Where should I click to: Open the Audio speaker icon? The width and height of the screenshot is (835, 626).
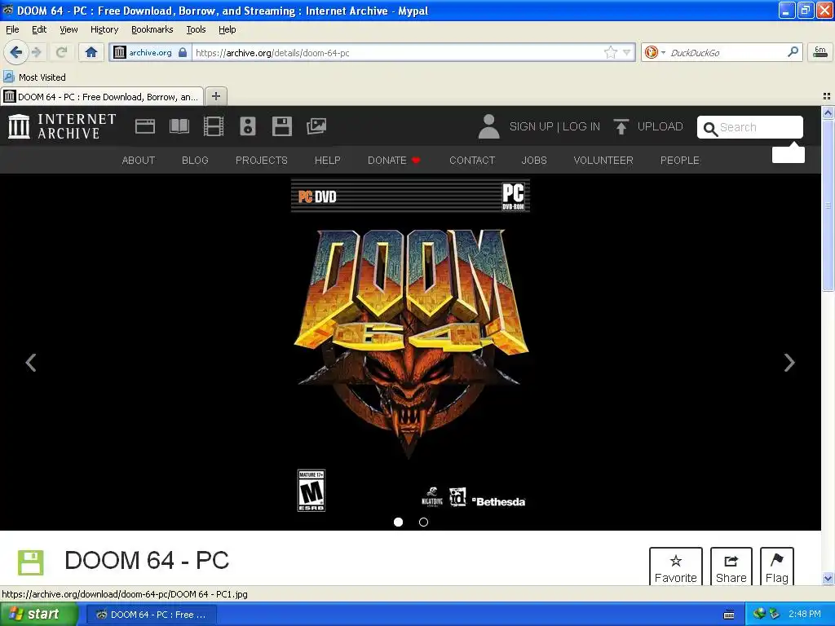[248, 126]
